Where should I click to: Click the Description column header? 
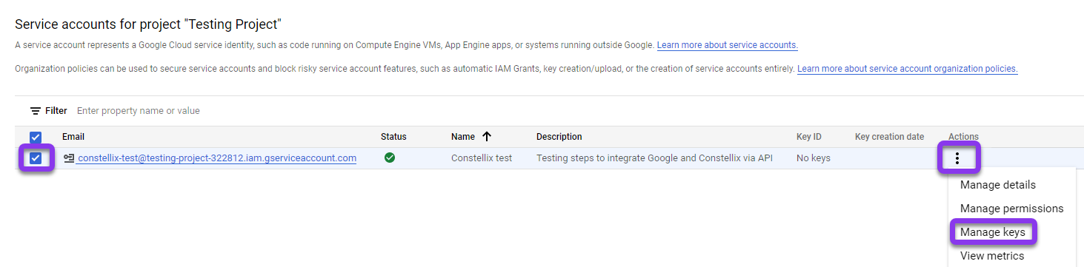(x=559, y=137)
